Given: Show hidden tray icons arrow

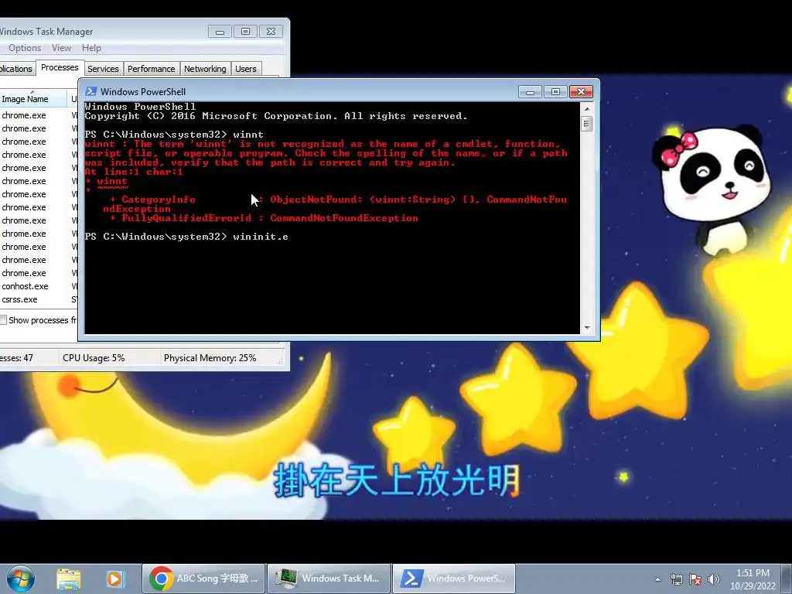Looking at the screenshot, I should point(657,579).
